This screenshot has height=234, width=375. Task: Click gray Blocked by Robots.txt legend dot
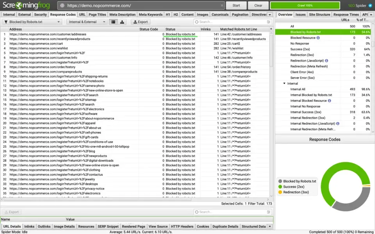(280, 181)
